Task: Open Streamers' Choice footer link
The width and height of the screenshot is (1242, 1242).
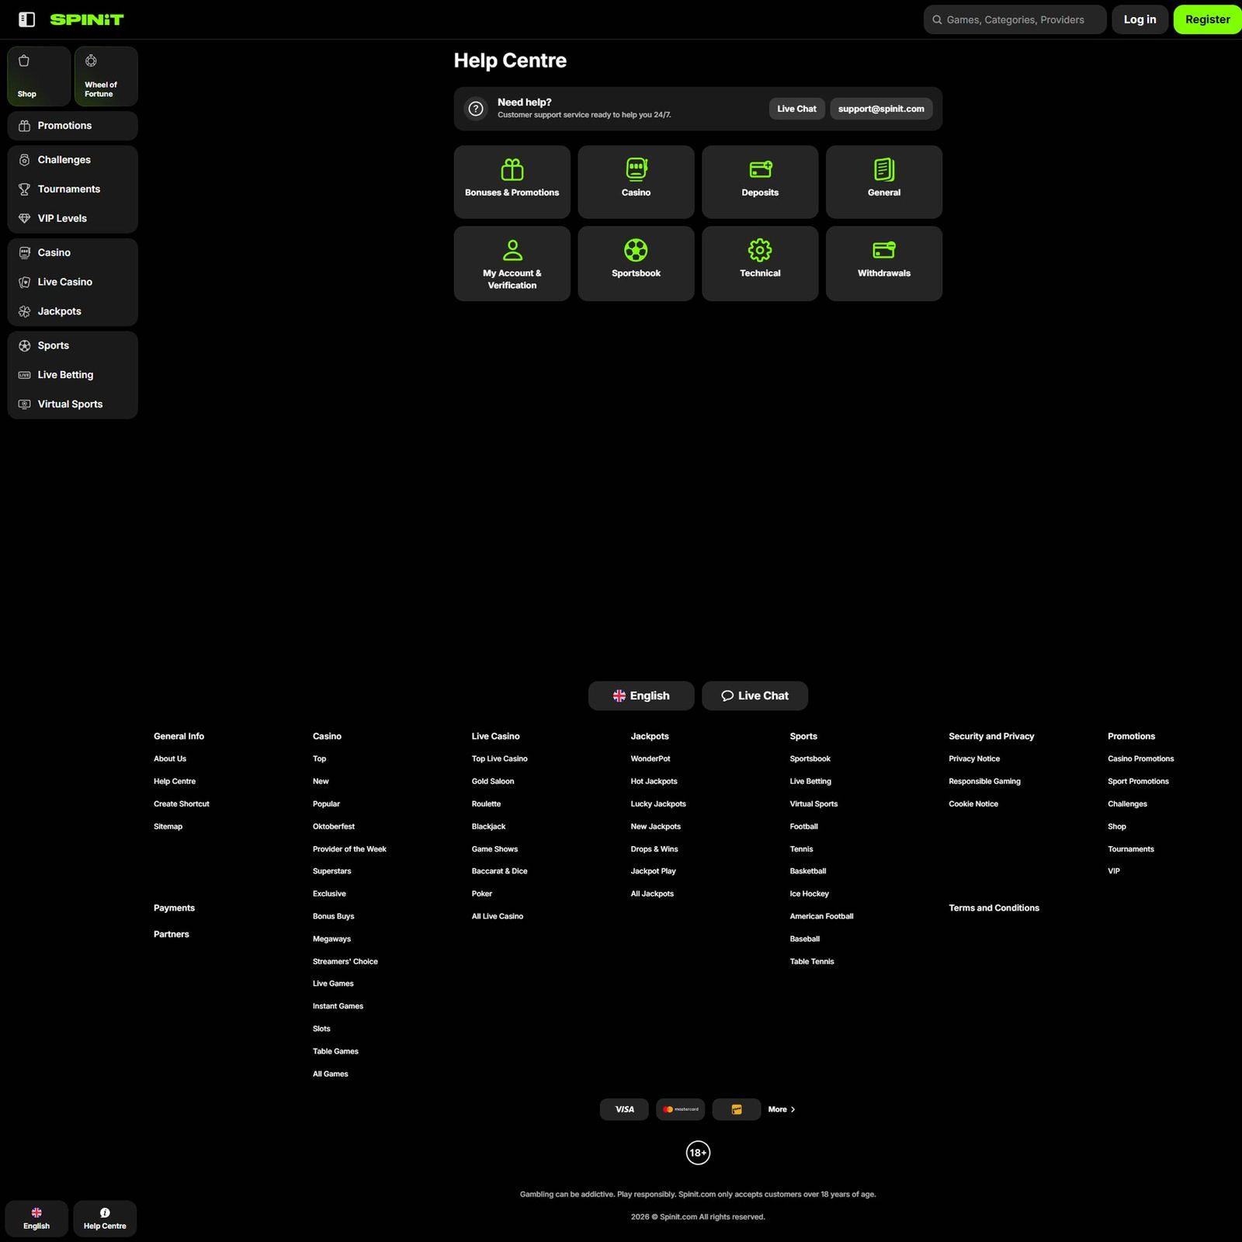Action: (345, 962)
